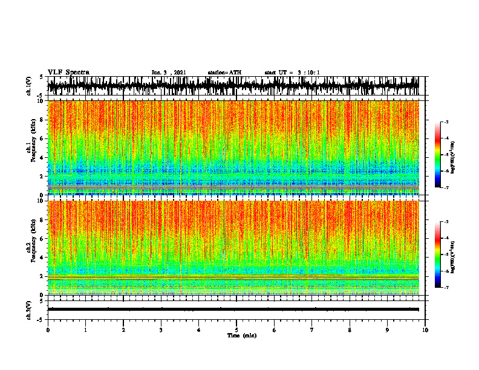479x370 pixels.
Task: Click time axis tick label "9"
Action: (x=387, y=330)
